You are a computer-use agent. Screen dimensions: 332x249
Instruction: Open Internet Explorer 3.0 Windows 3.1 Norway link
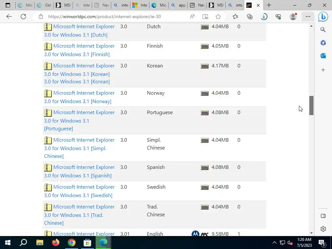point(79,97)
